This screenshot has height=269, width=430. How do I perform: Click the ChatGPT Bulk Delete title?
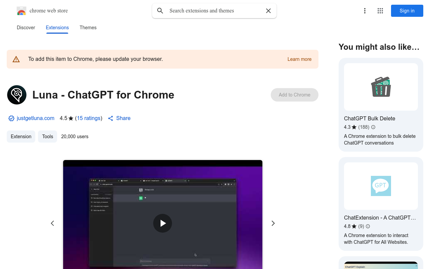pos(370,118)
